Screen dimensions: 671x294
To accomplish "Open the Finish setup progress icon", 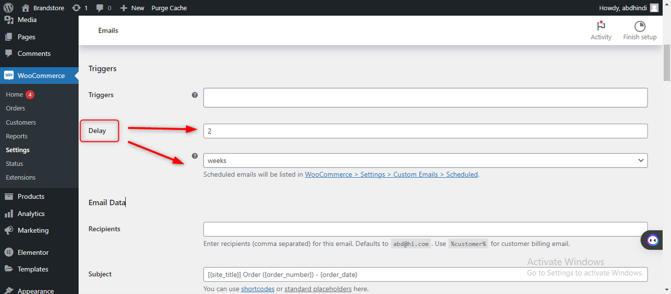I will 640,26.
